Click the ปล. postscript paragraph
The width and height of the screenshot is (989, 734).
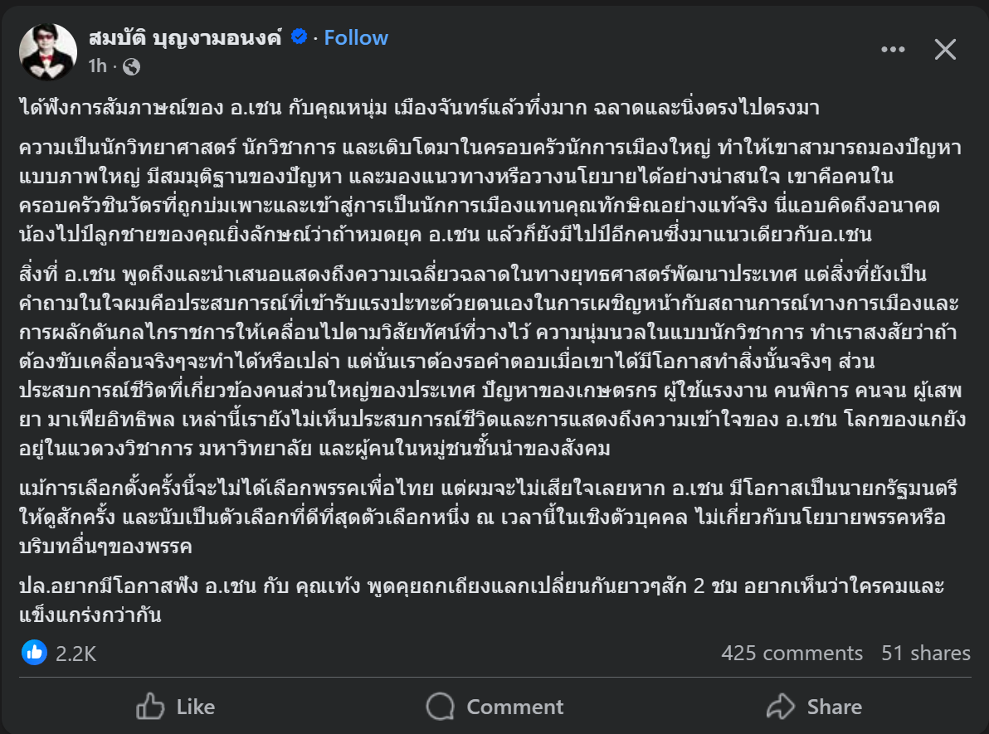click(481, 600)
